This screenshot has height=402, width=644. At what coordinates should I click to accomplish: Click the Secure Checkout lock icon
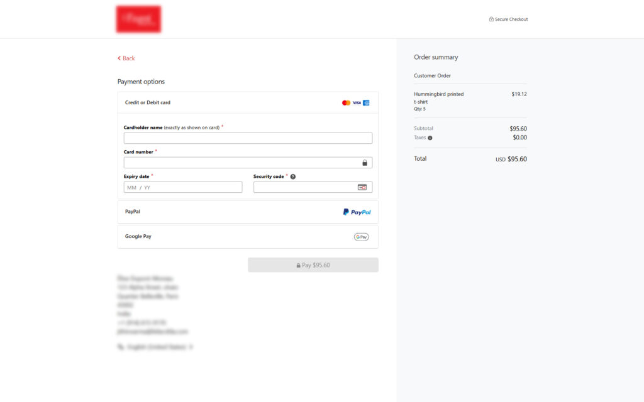tap(491, 19)
